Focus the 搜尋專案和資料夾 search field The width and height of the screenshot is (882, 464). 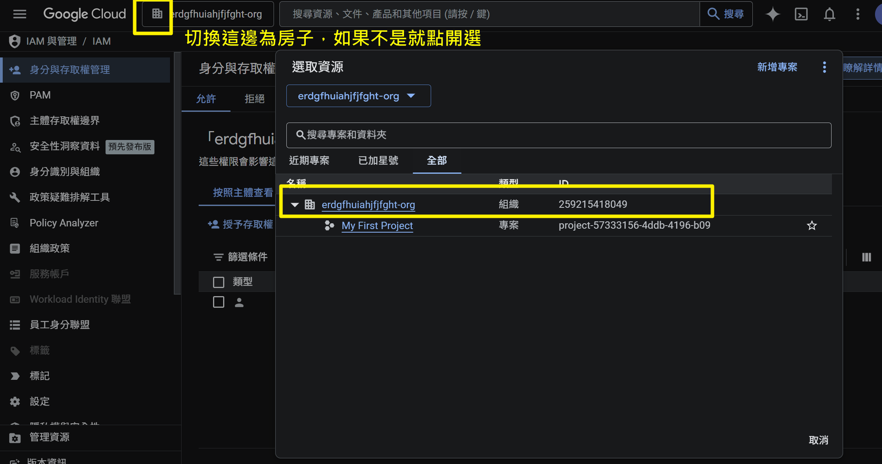coord(559,135)
